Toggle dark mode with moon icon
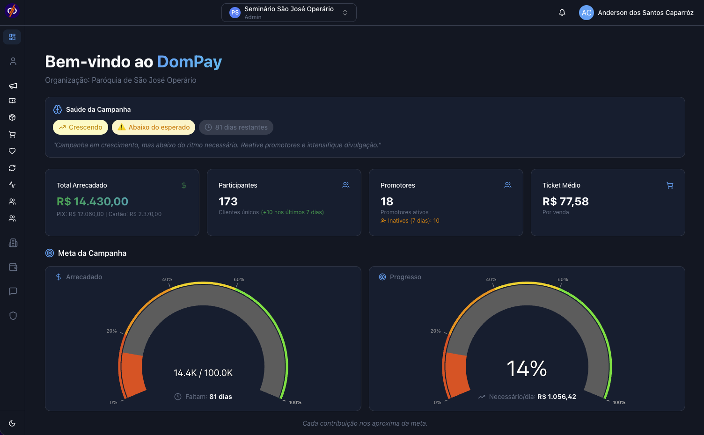Image resolution: width=704 pixels, height=435 pixels. click(x=13, y=423)
